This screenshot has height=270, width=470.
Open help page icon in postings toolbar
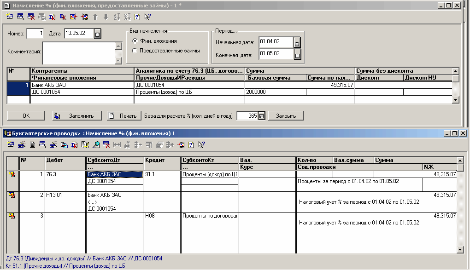pyautogui.click(x=191, y=145)
